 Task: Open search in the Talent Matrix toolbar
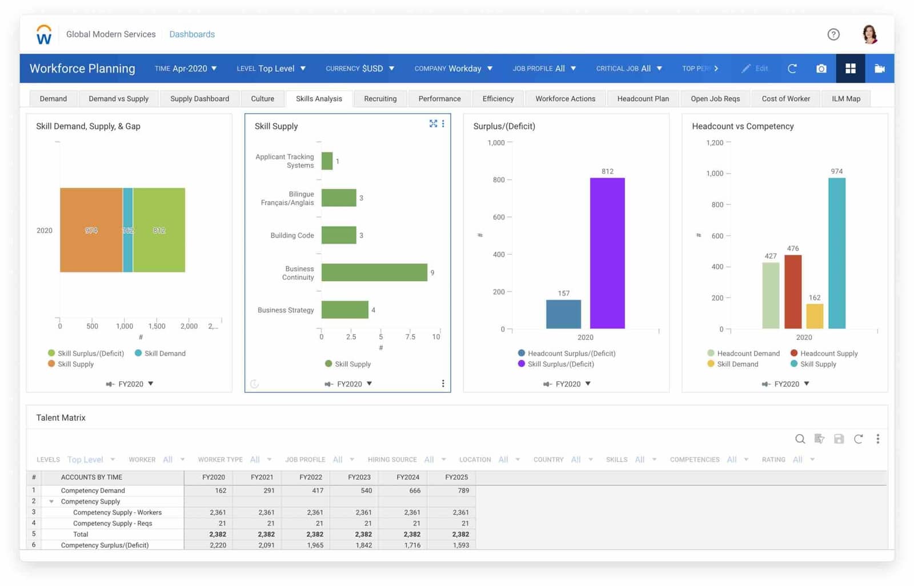(800, 439)
